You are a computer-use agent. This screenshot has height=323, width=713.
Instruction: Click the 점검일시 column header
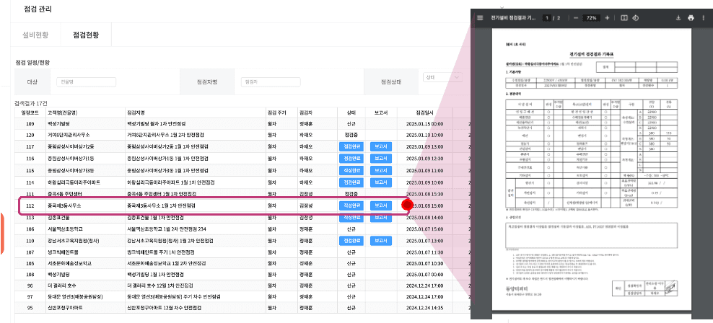[425, 112]
